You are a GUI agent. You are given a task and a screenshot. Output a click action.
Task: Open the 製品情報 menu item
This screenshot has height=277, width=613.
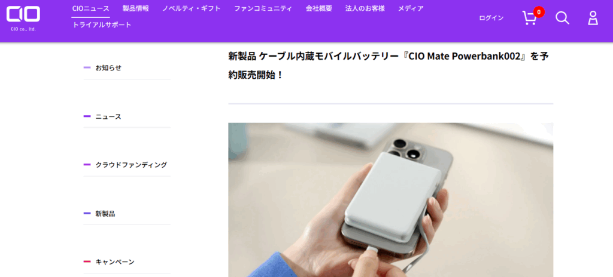[136, 8]
